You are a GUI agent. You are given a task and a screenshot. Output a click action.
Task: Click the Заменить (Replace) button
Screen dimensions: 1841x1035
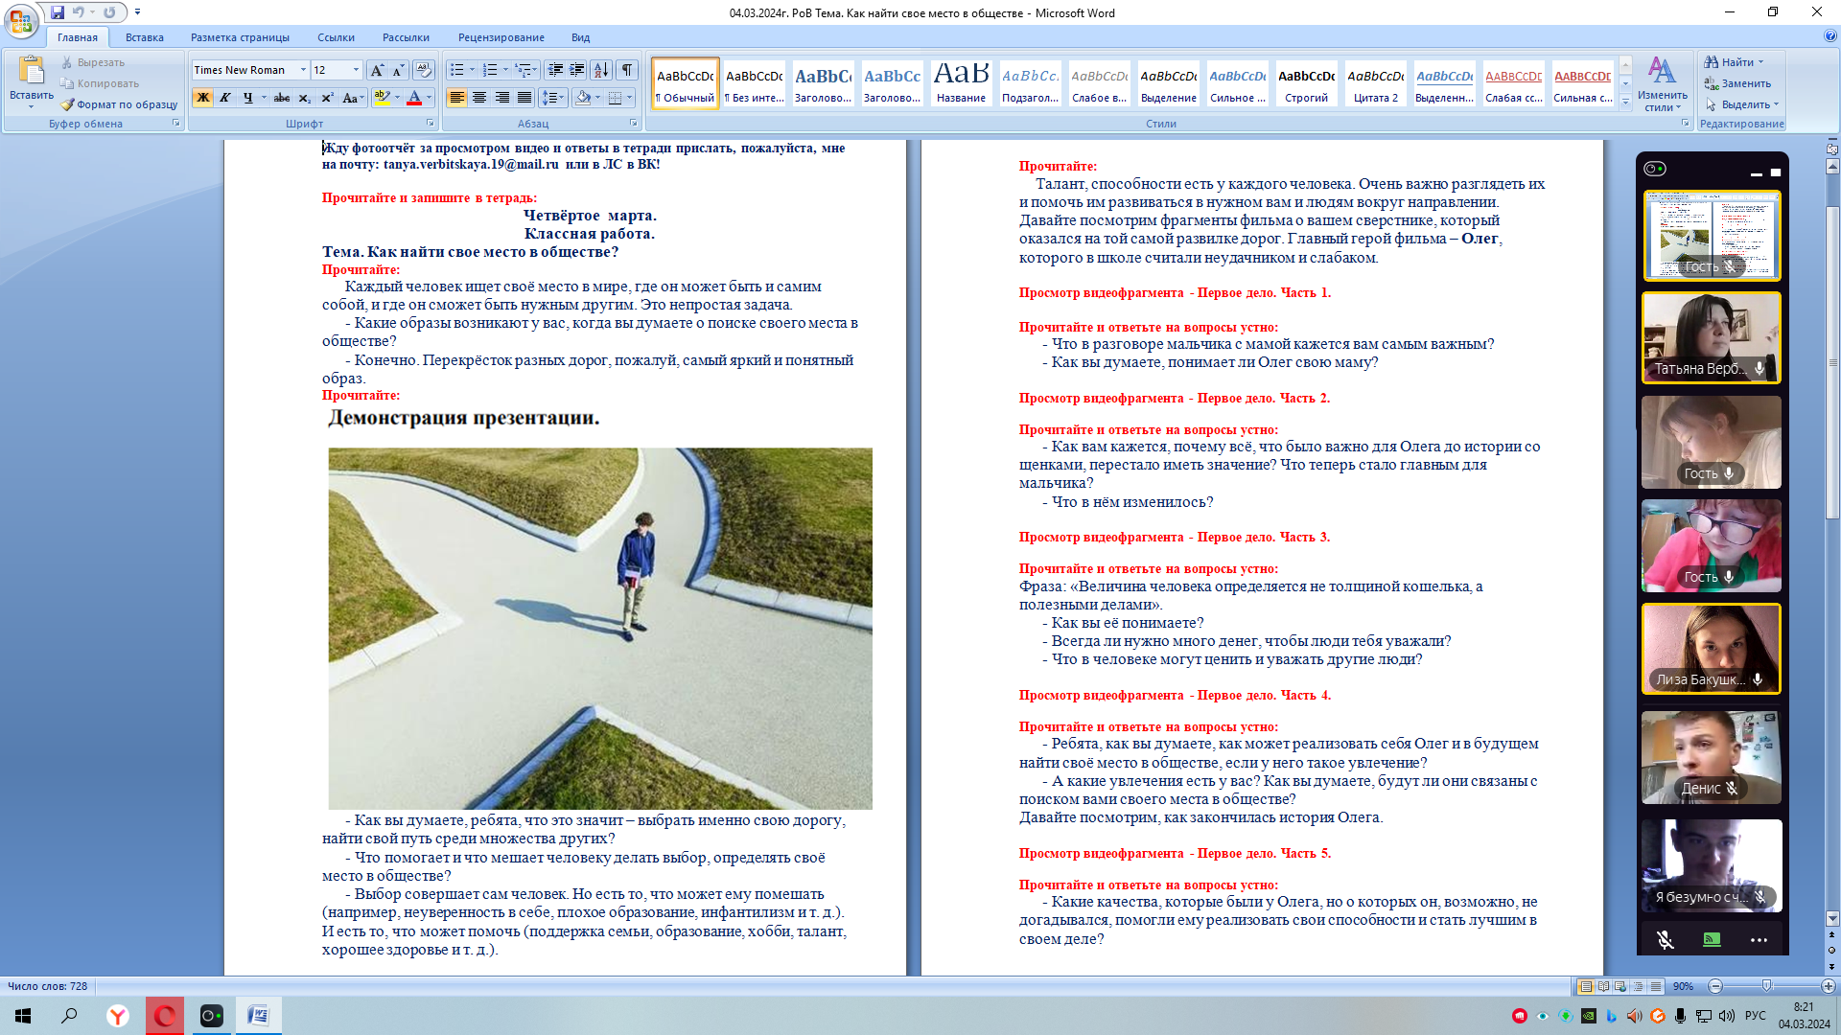(x=1737, y=83)
